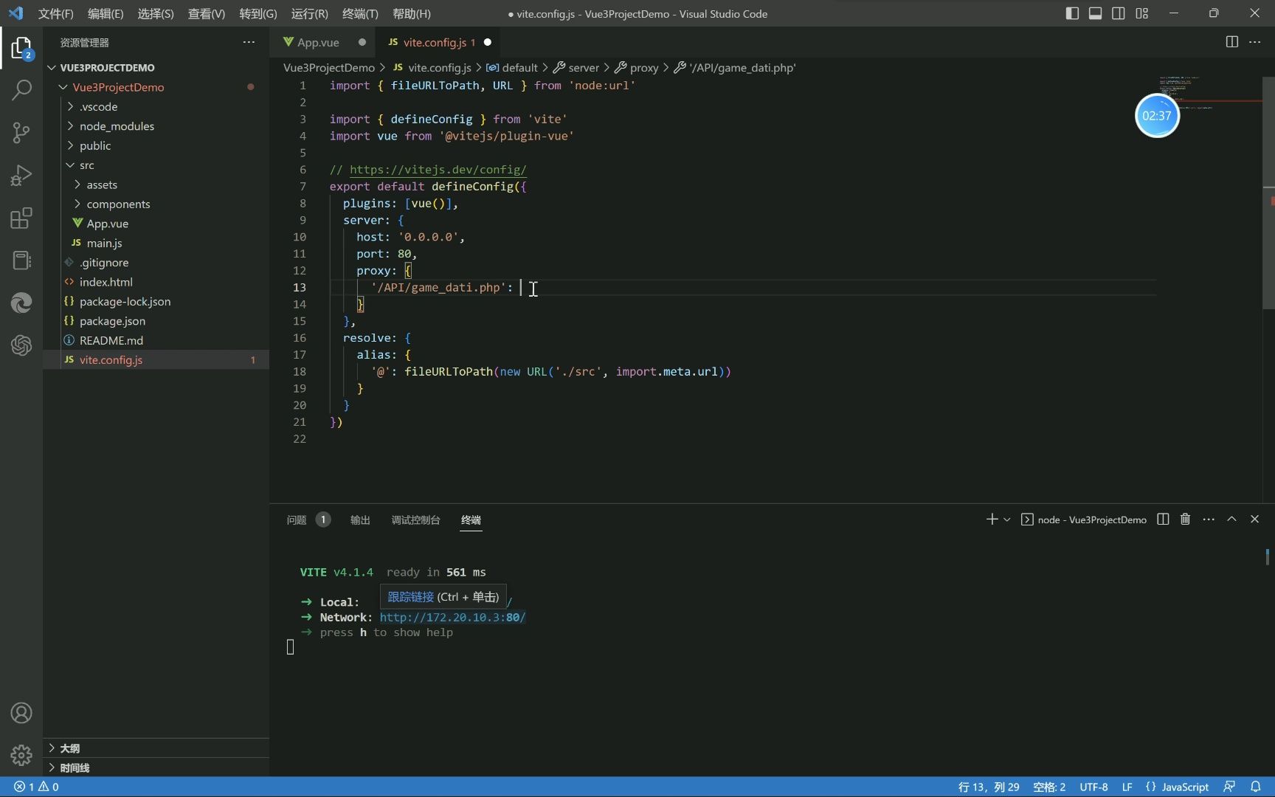The image size is (1275, 797).
Task: Toggle the primary side bar layout icon
Action: (x=1072, y=13)
